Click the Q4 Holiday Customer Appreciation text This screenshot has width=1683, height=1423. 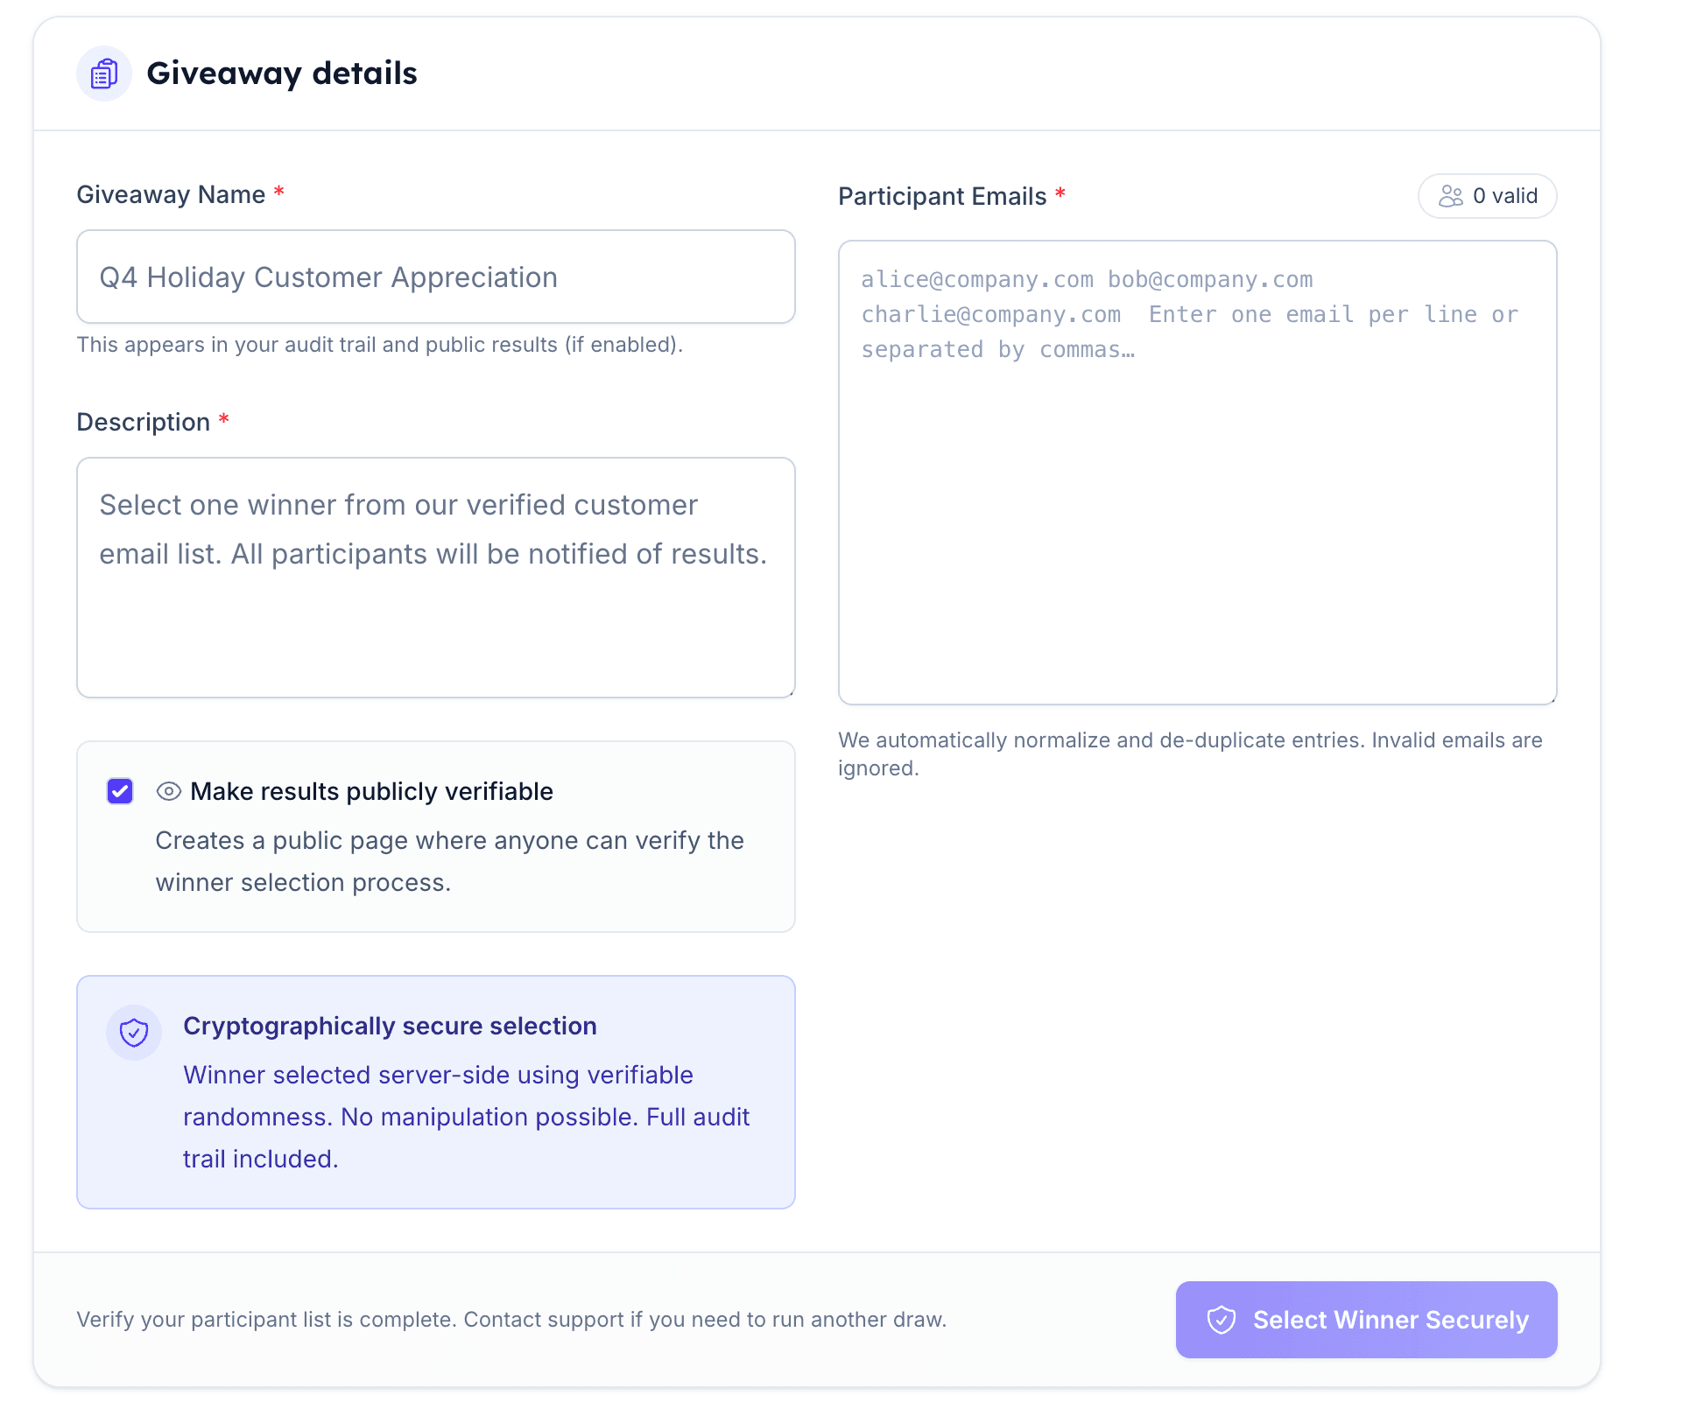coord(328,277)
